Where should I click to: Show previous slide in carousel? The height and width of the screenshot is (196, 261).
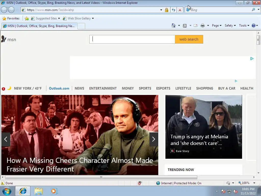pos(6,139)
